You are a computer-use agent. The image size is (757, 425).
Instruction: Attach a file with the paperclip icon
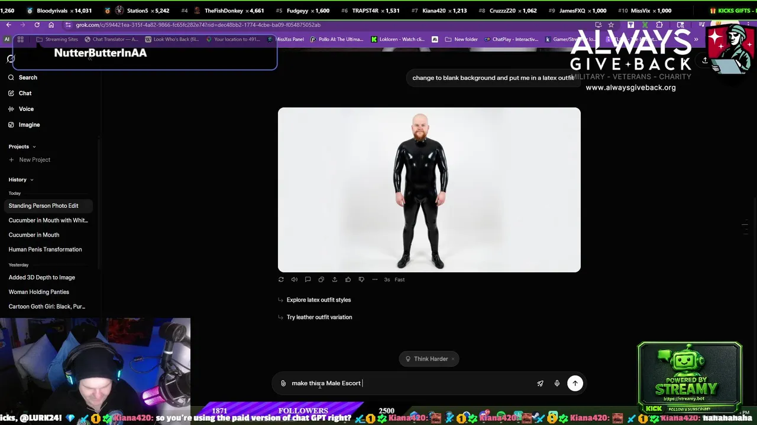[x=283, y=383]
